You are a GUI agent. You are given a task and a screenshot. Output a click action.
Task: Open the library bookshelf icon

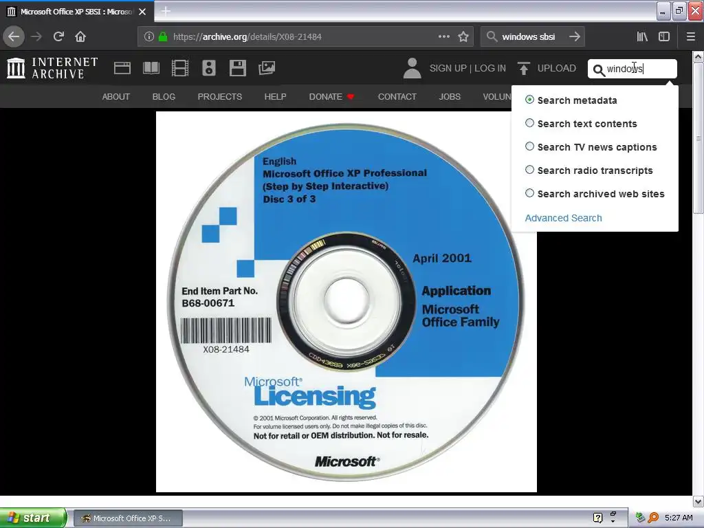642,37
